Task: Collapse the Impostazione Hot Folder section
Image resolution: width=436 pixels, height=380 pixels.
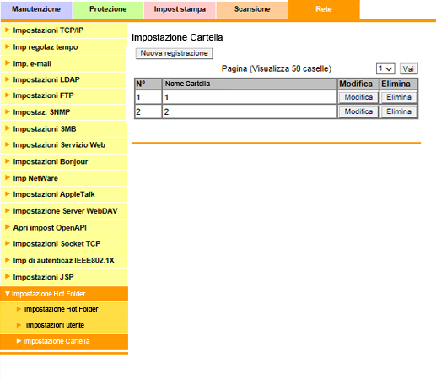Action: tap(8, 294)
